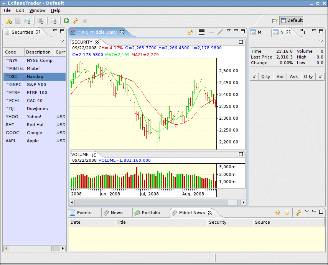Open the Help menu
This screenshot has height=265, width=328.
pyautogui.click(x=56, y=10)
